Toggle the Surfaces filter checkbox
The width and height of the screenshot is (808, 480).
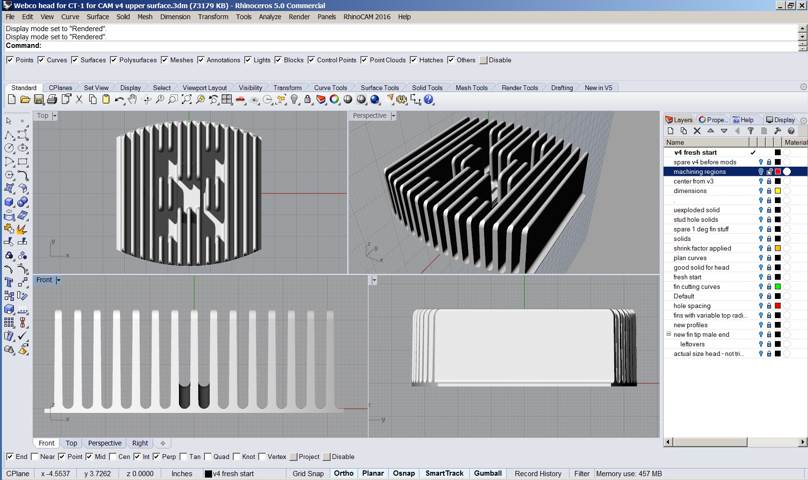pos(74,60)
